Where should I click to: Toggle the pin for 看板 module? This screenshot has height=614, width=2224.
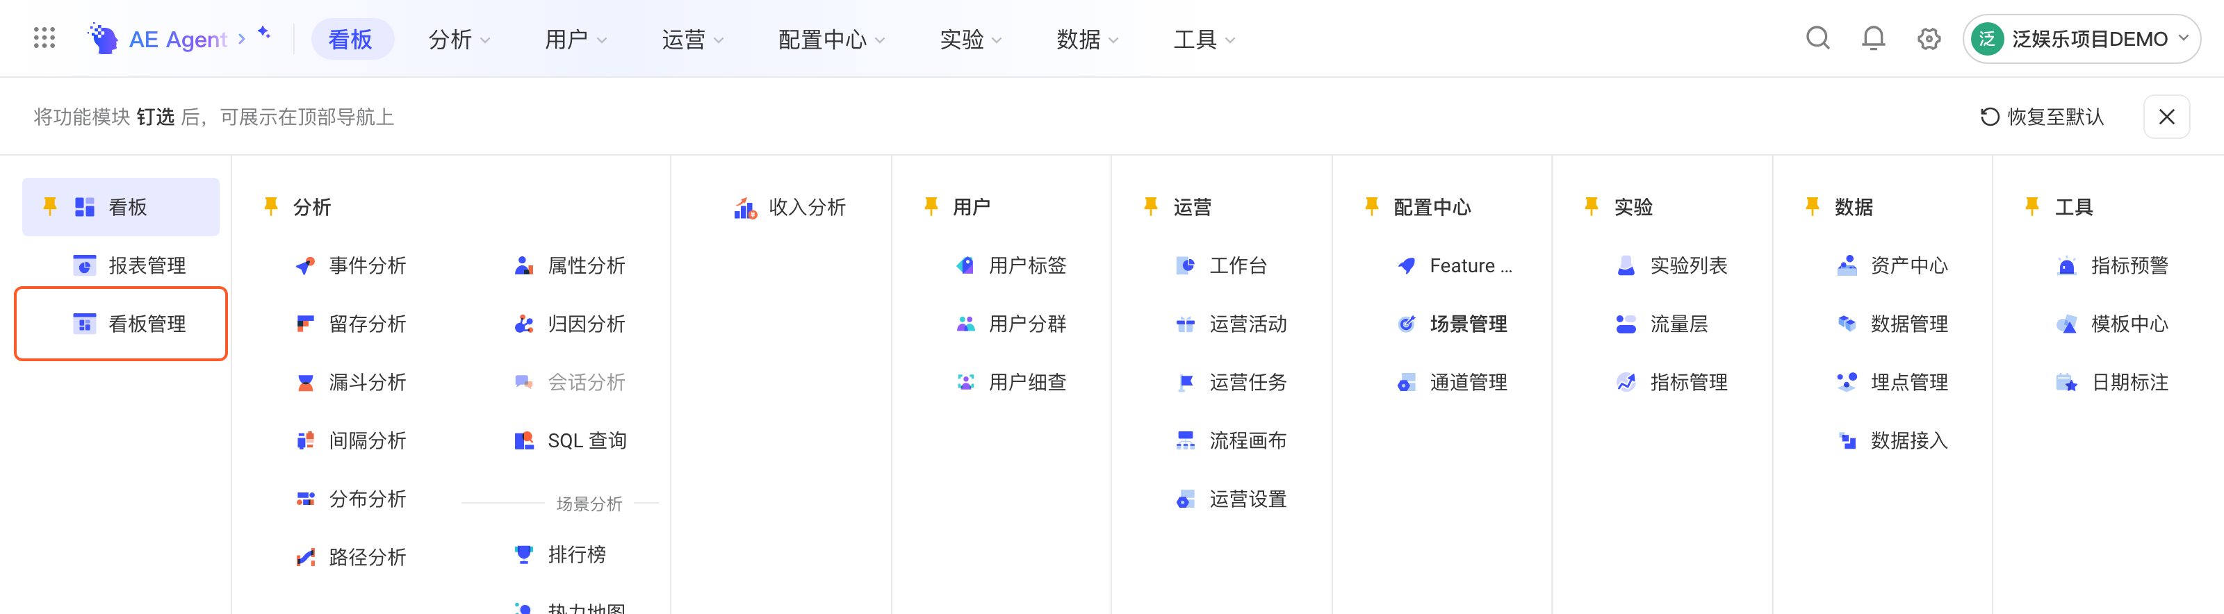pyautogui.click(x=49, y=206)
